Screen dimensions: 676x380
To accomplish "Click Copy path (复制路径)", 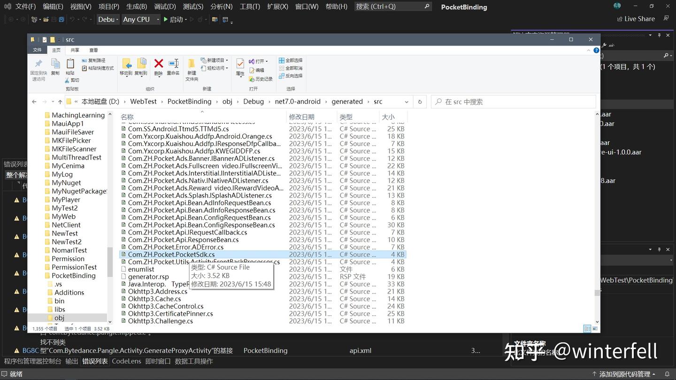I will [93, 61].
